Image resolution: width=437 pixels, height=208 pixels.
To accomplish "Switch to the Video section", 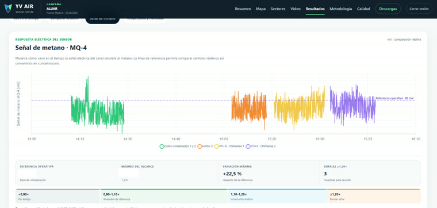I will 296,9.
